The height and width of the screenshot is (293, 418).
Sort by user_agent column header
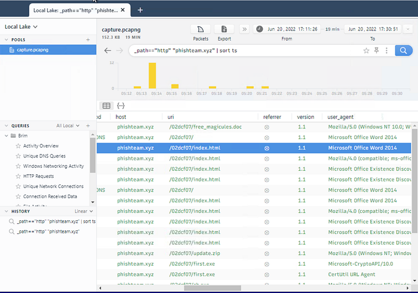[x=340, y=117]
